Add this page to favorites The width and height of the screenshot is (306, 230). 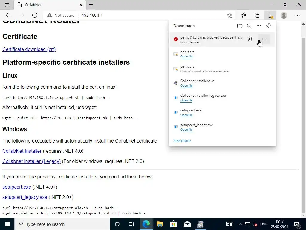pos(230,15)
